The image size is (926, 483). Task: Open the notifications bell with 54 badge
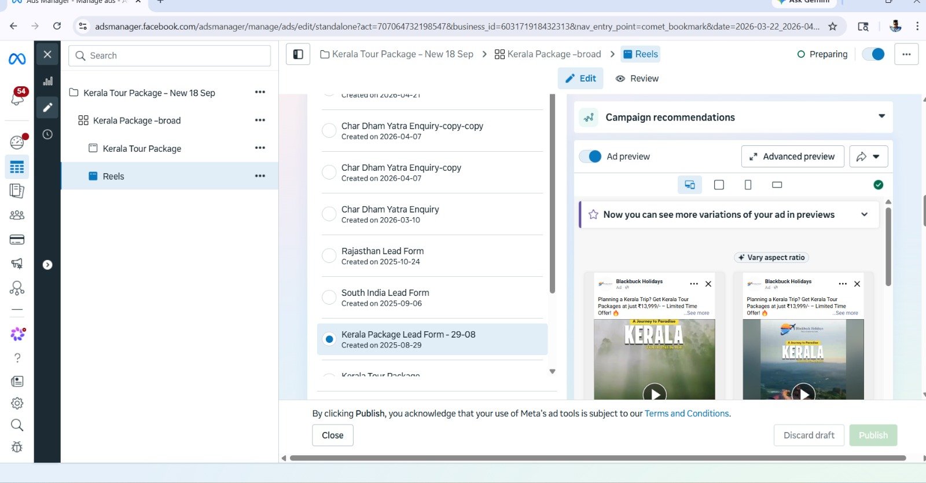tap(17, 97)
